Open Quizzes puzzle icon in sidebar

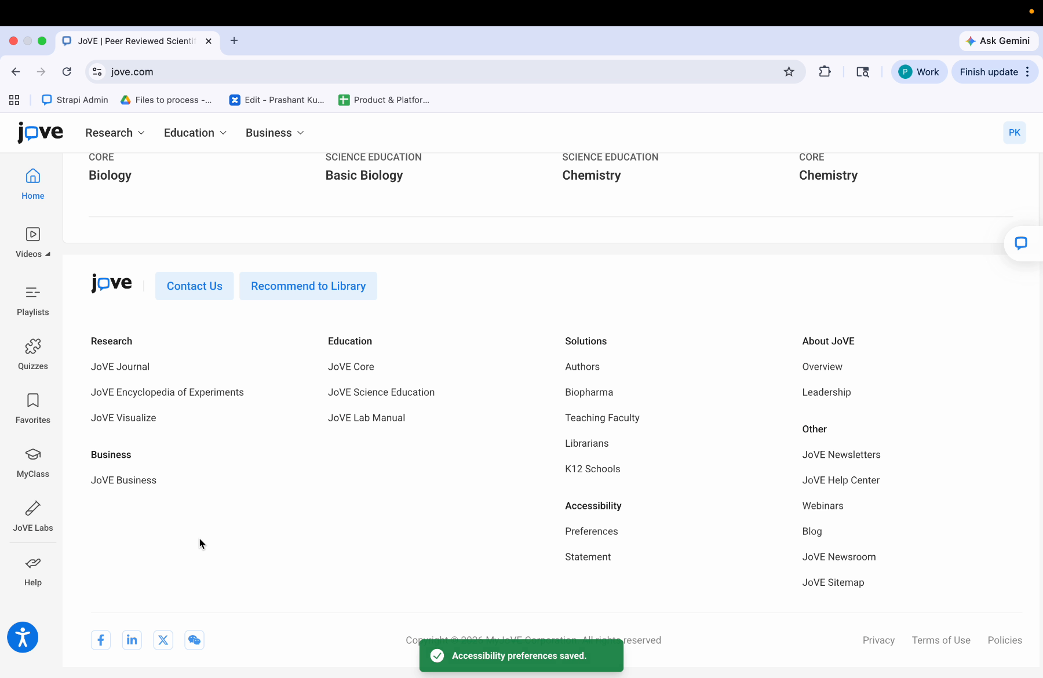coord(33,347)
